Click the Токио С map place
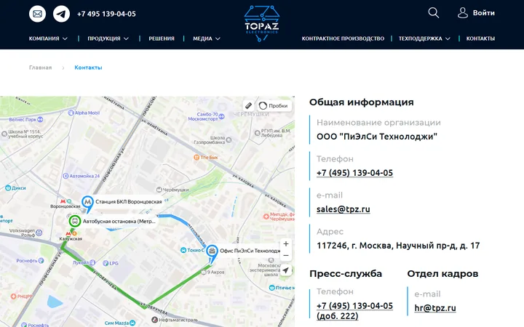Image resolution: width=524 pixels, height=327 pixels. click(x=192, y=250)
